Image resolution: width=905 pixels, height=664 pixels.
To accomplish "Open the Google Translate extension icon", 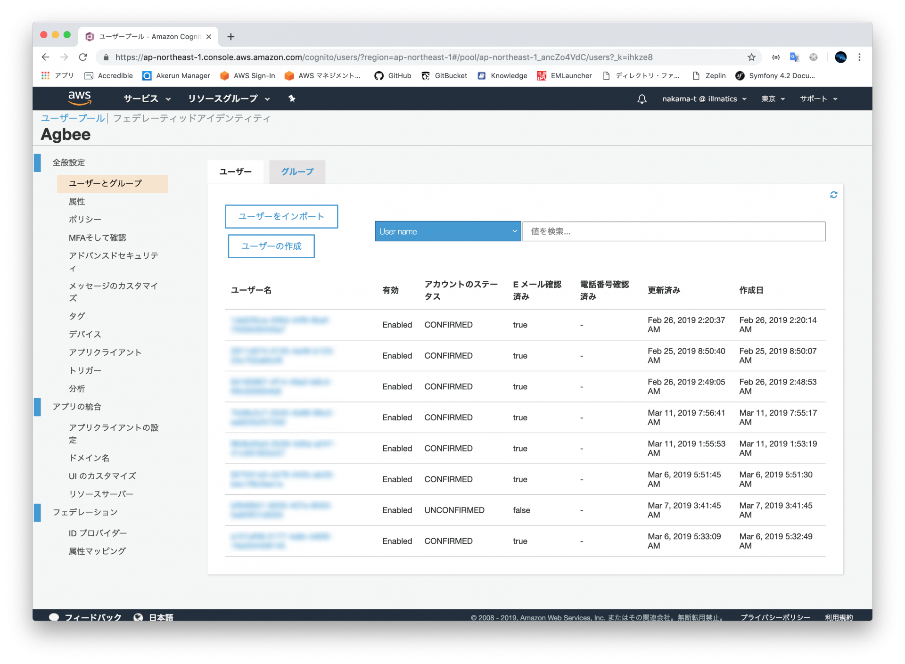I will click(795, 57).
